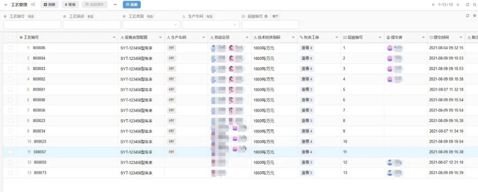Click the refresh icon in the top bar
Image resolution: width=478 pixels, height=192 pixels.
(x=467, y=4)
